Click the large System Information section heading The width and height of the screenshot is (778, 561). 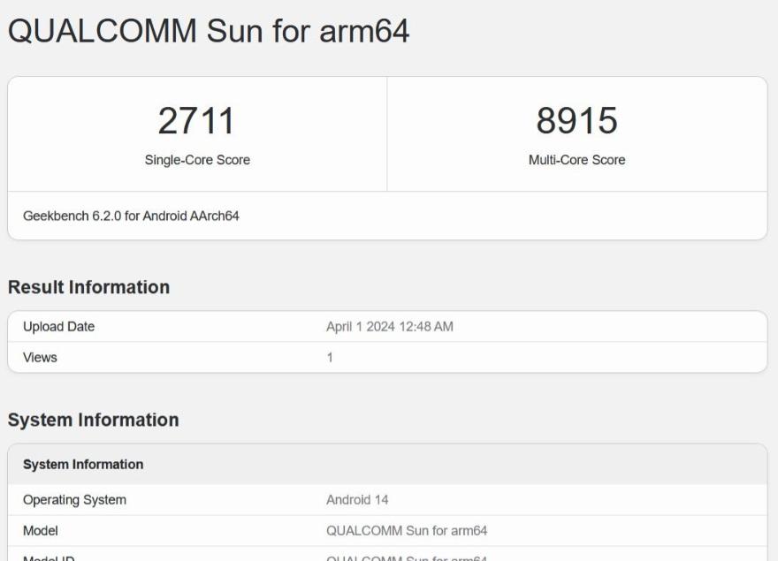tap(93, 420)
